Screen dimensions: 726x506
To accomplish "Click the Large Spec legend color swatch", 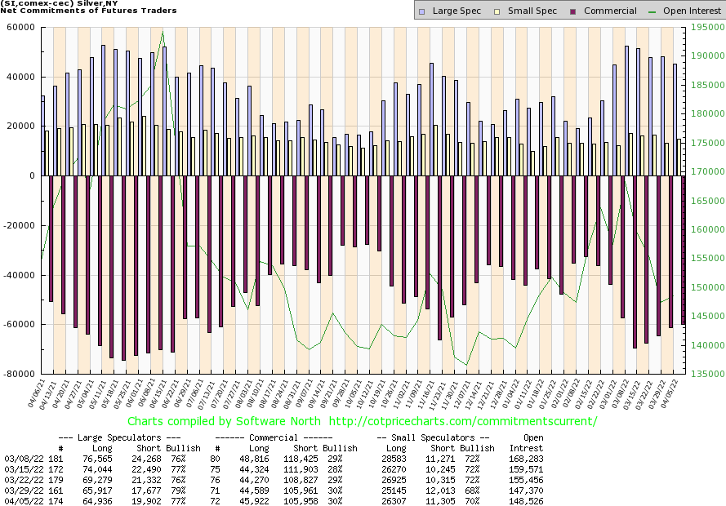I will pos(421,11).
